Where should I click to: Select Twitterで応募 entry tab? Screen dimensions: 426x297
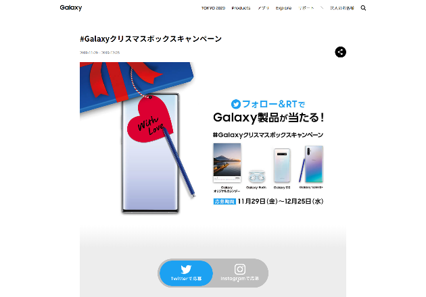coord(186,273)
